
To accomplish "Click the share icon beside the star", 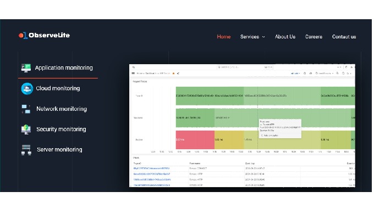I will pos(178,74).
